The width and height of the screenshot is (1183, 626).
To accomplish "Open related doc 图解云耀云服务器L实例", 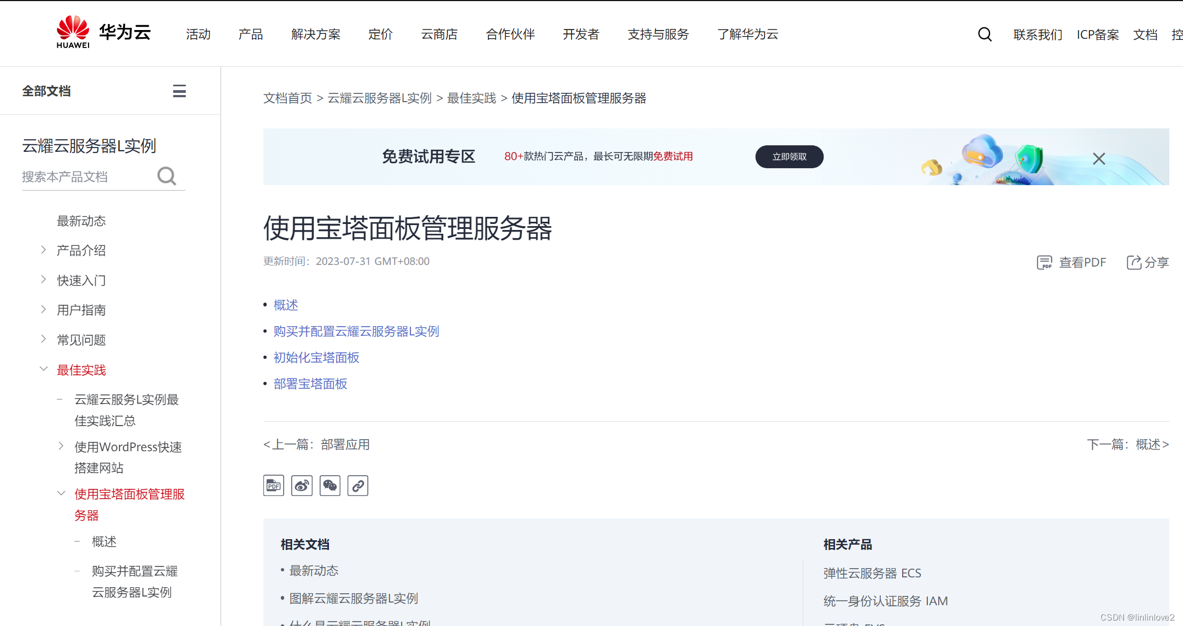I will [x=354, y=599].
